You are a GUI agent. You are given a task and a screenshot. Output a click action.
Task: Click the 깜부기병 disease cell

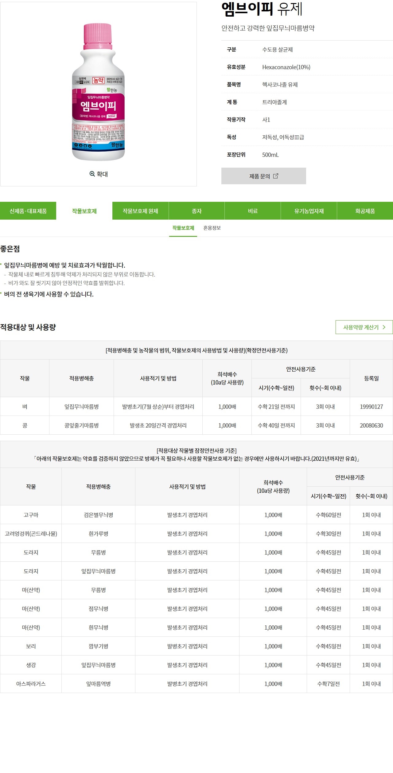coord(98,646)
